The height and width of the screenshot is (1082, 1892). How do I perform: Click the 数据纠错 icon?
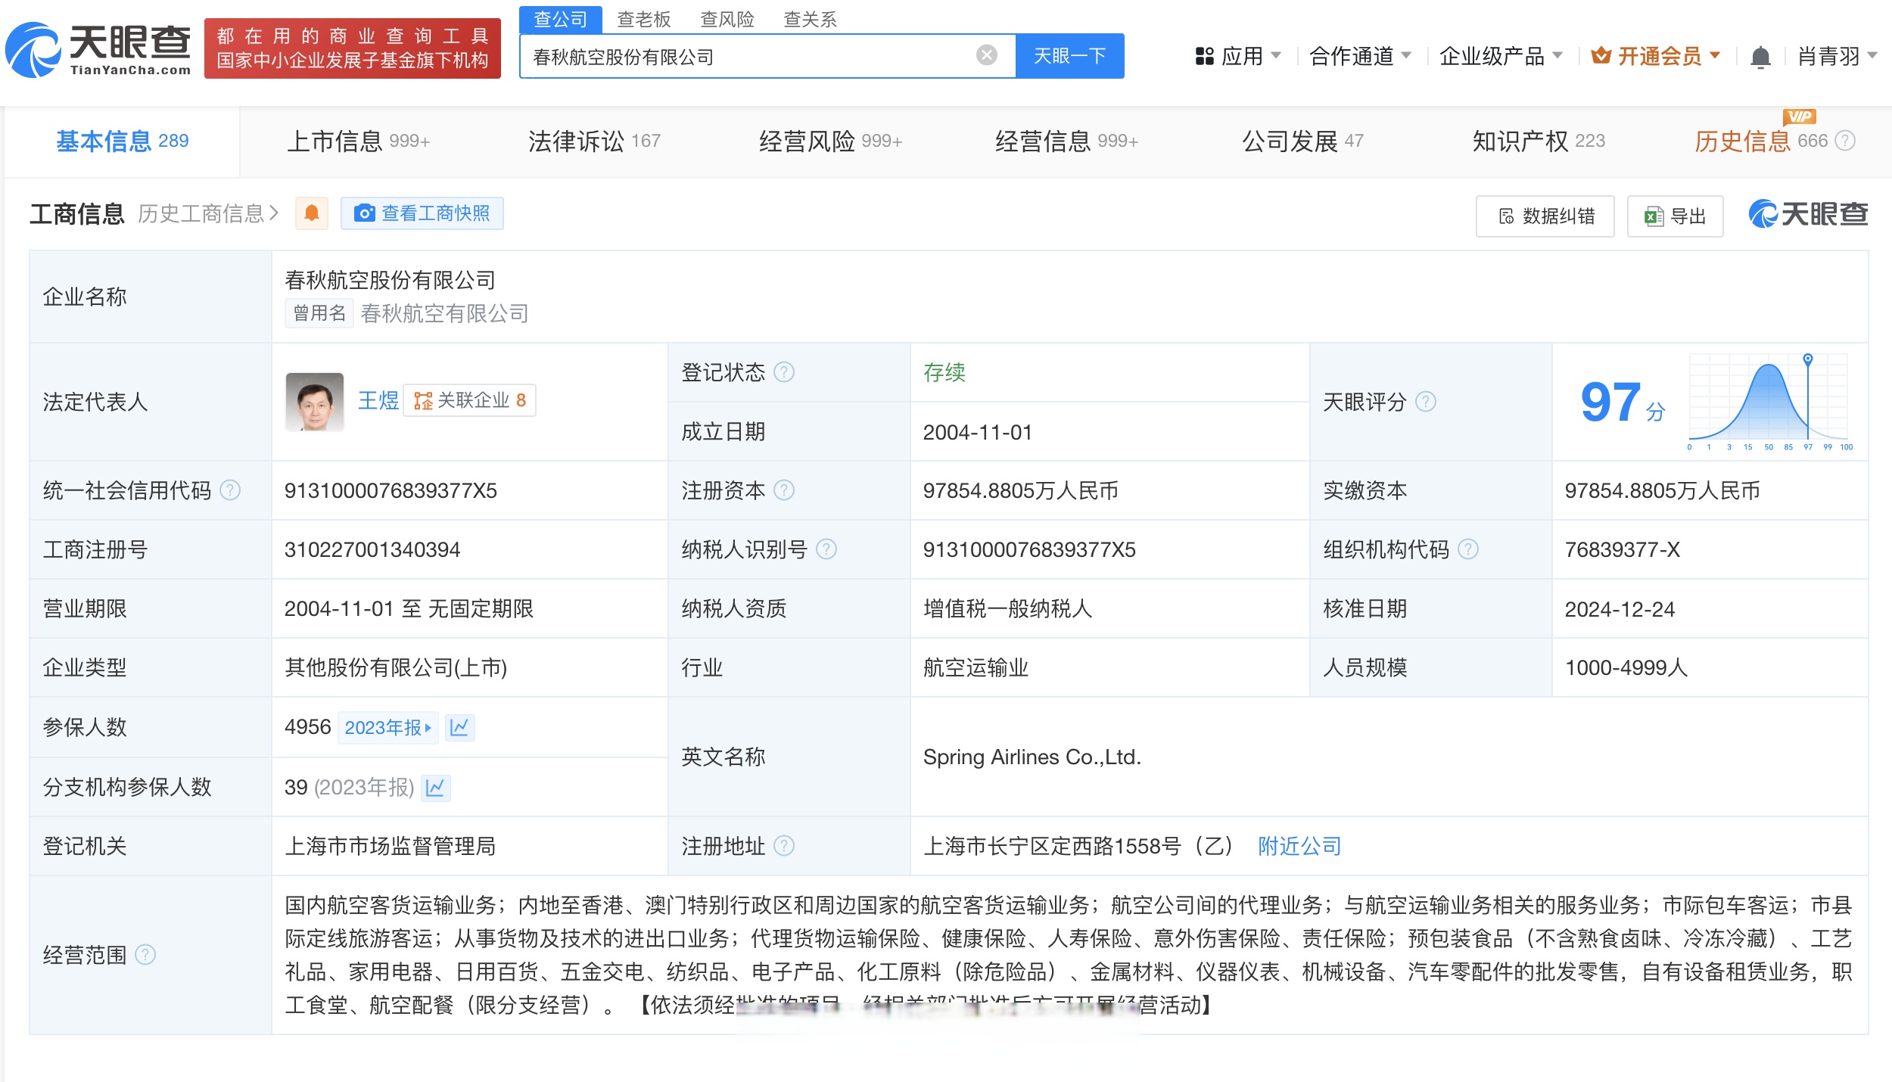tap(1506, 216)
